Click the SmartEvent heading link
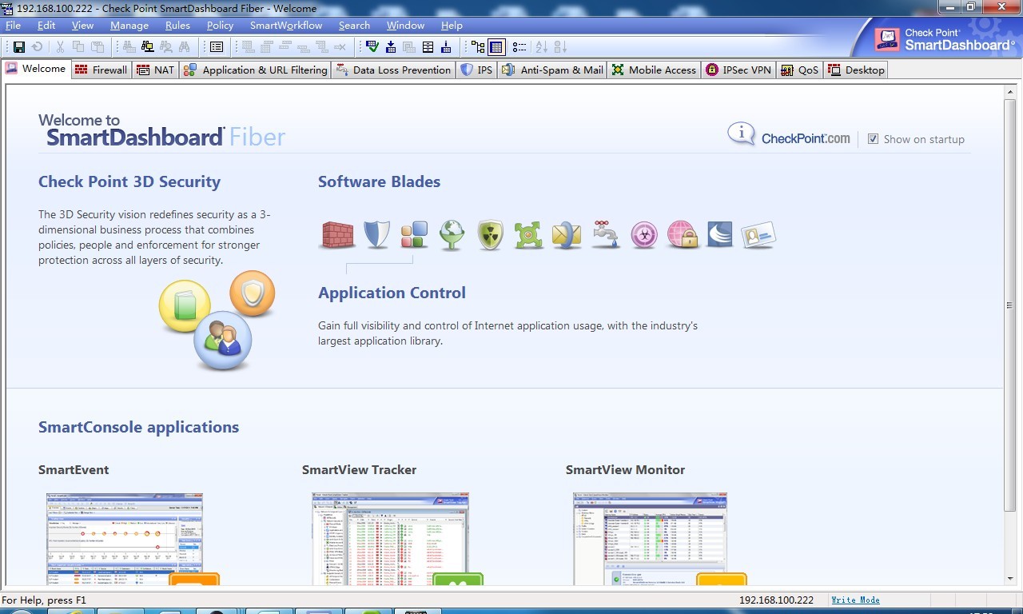The image size is (1023, 614). click(74, 469)
